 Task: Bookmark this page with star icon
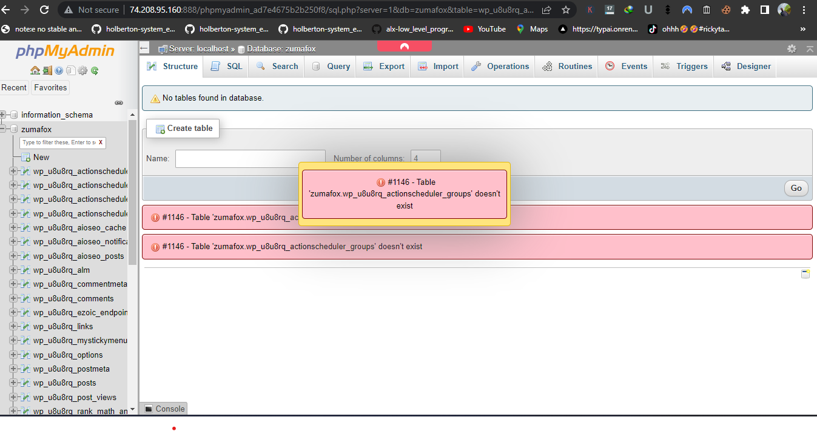(565, 10)
